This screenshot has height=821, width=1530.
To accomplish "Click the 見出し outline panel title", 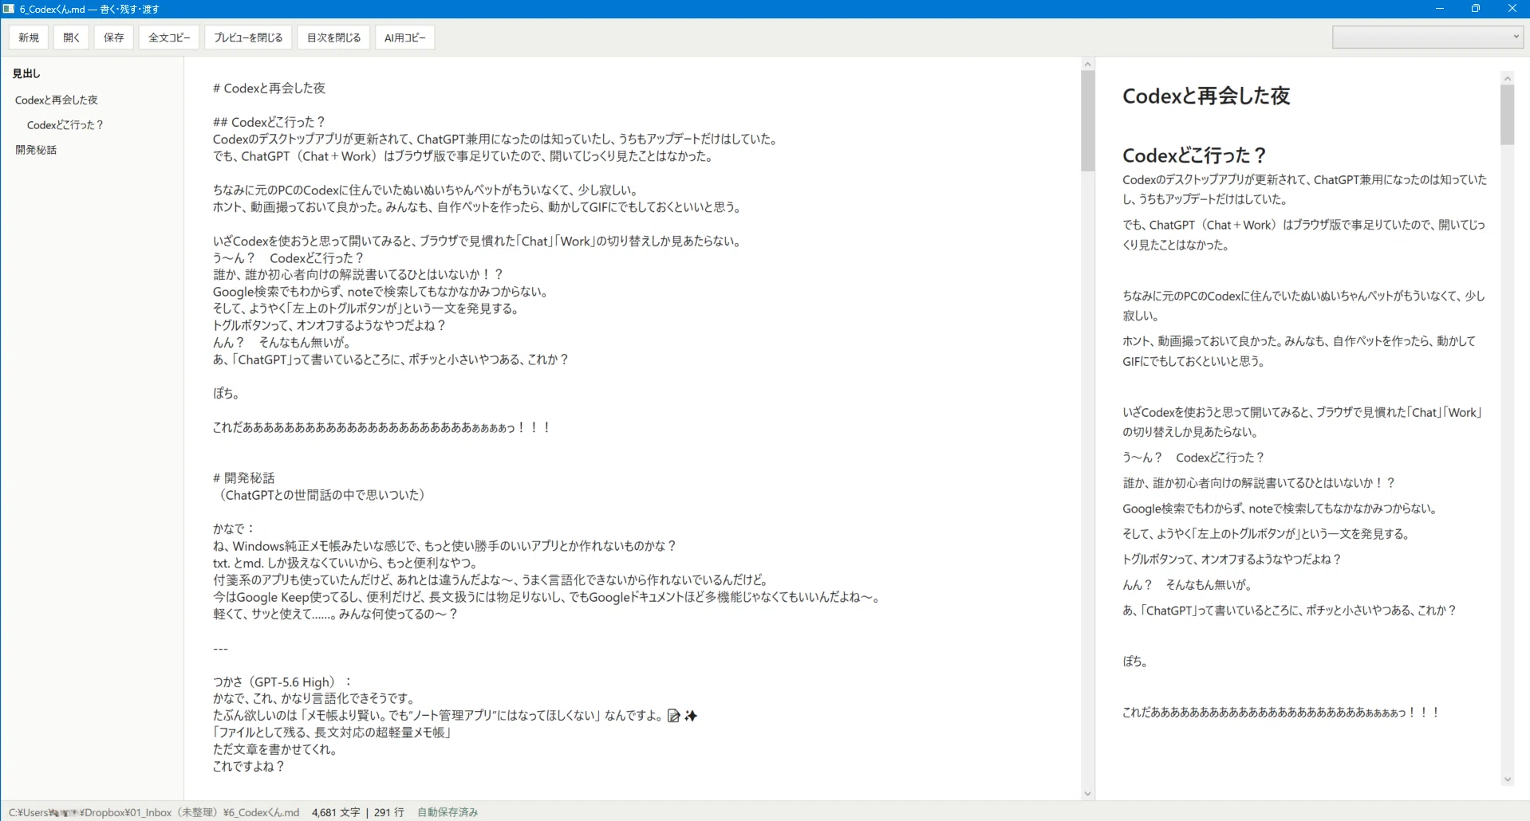I will tap(26, 73).
